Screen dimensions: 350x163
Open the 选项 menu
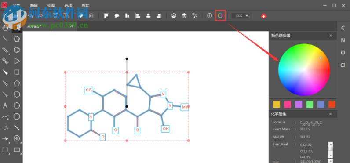[68, 5]
